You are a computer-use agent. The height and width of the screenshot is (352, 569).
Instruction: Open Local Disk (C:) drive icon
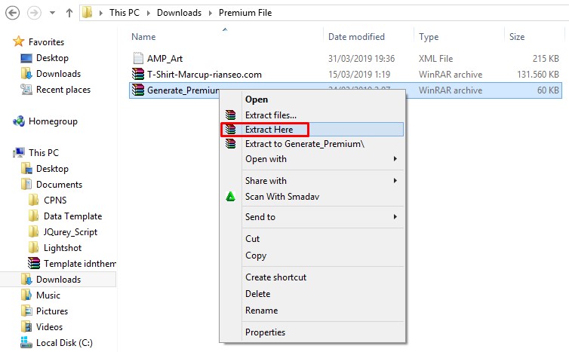26,342
